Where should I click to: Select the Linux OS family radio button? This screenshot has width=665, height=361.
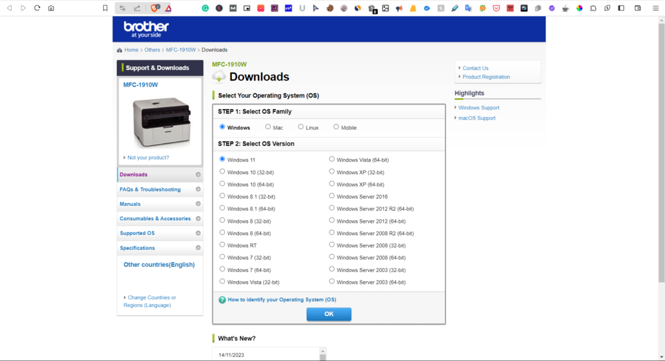click(301, 127)
